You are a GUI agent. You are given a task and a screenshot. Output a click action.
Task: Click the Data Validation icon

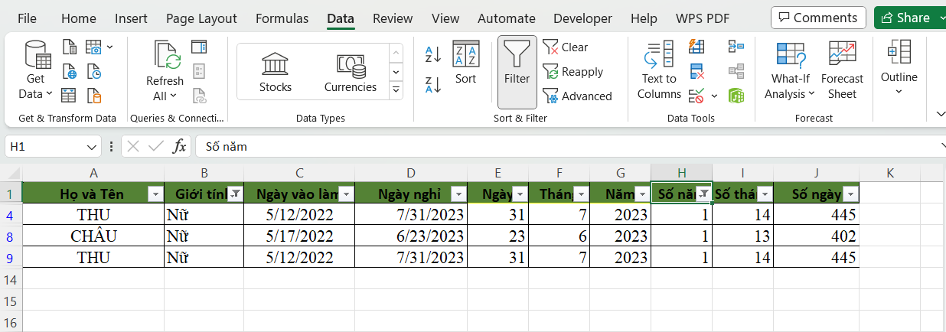(x=696, y=96)
